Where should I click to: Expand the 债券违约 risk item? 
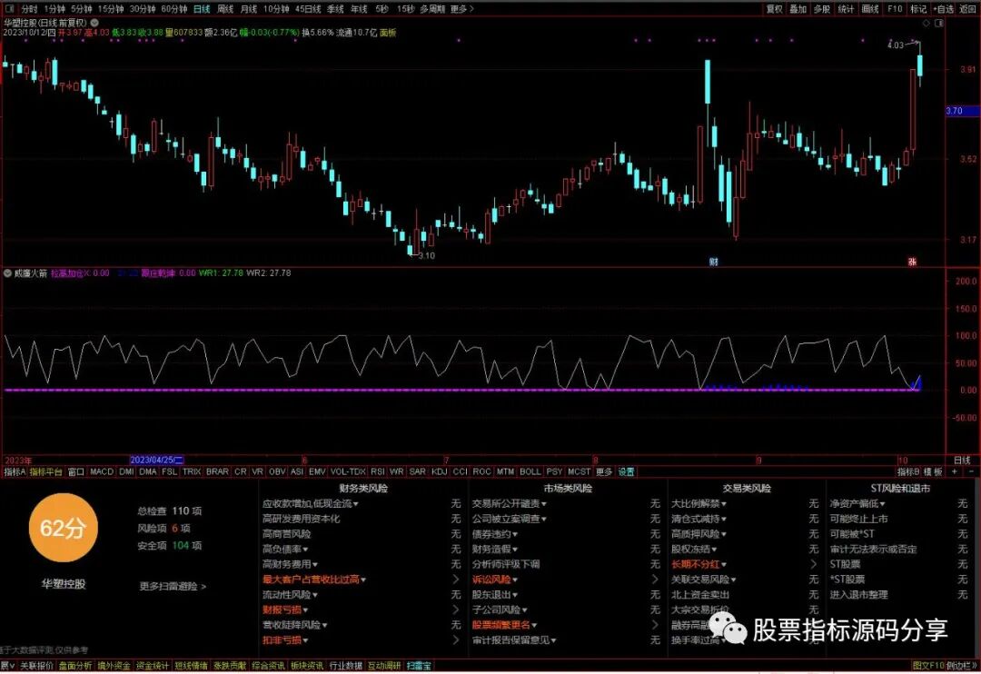[x=495, y=534]
